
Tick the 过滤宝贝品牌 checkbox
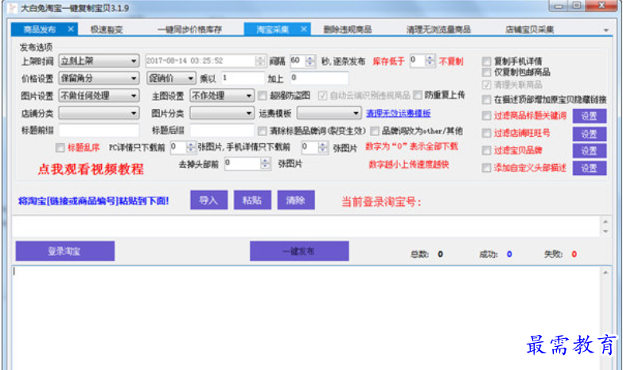coord(486,150)
